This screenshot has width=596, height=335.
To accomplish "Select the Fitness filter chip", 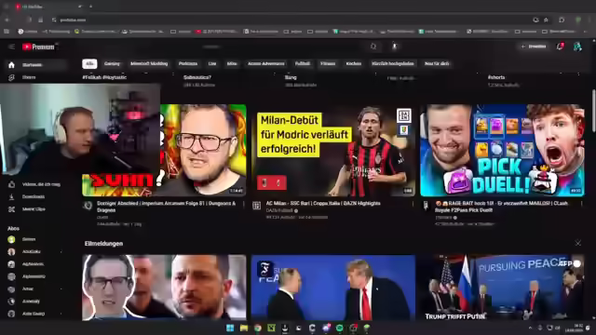I will click(x=328, y=64).
